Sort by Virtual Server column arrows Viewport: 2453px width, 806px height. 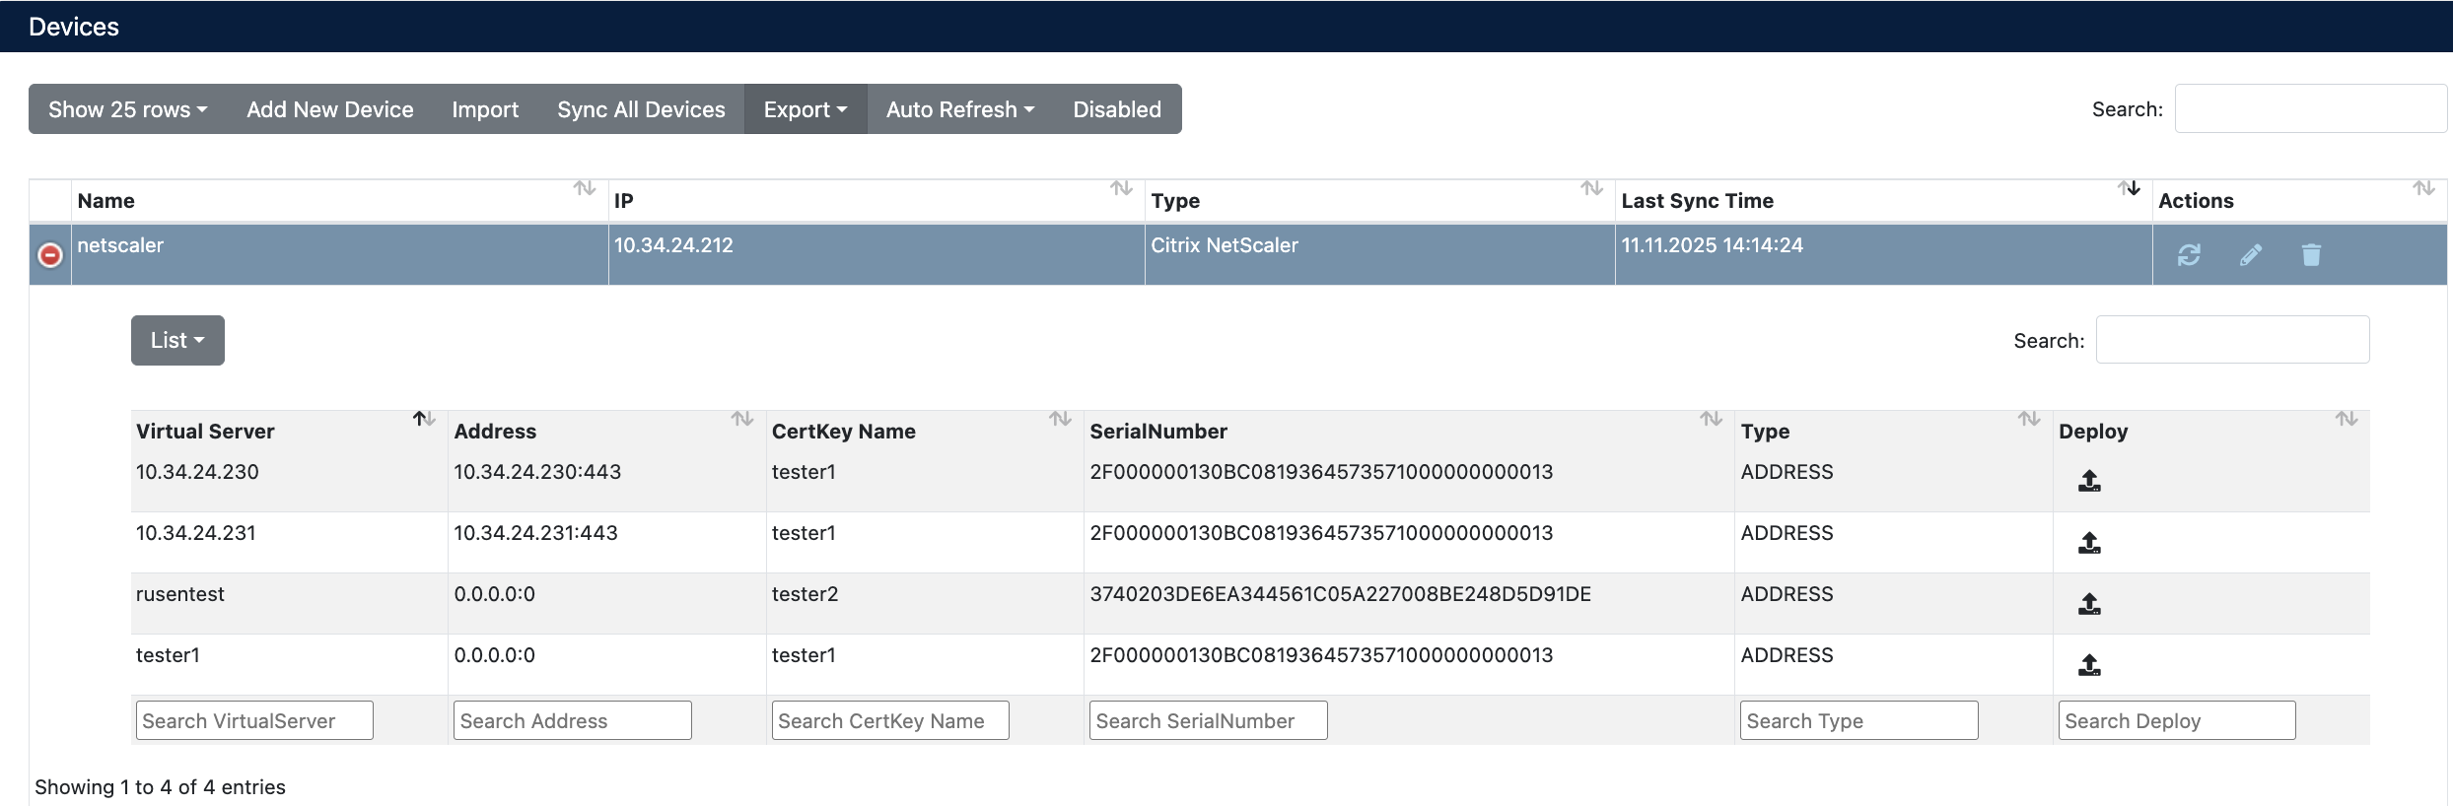[x=424, y=419]
